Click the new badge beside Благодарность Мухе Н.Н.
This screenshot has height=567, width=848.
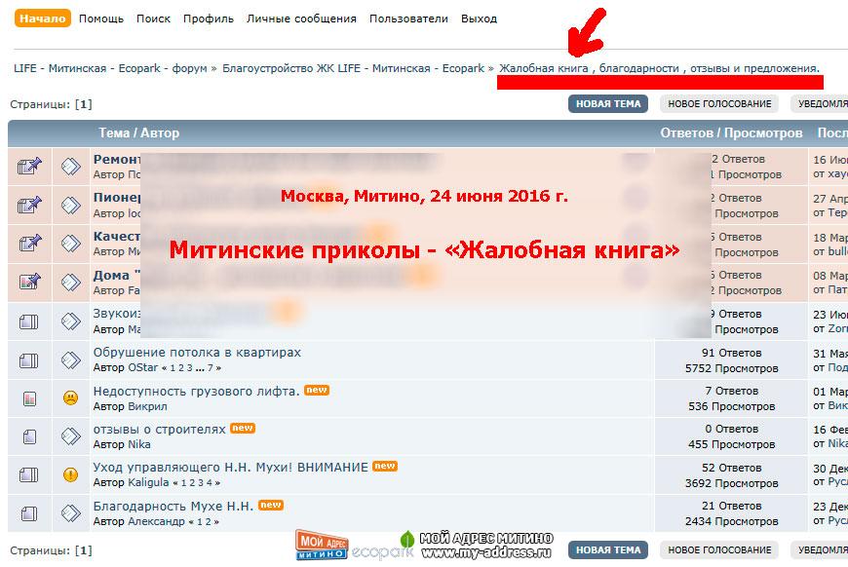click(x=271, y=506)
